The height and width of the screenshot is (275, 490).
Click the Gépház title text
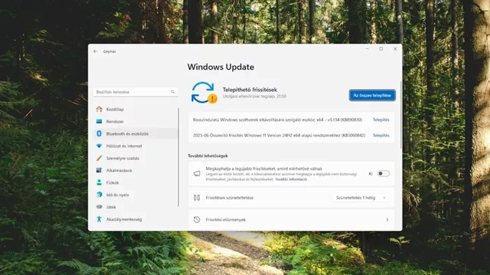(x=109, y=52)
